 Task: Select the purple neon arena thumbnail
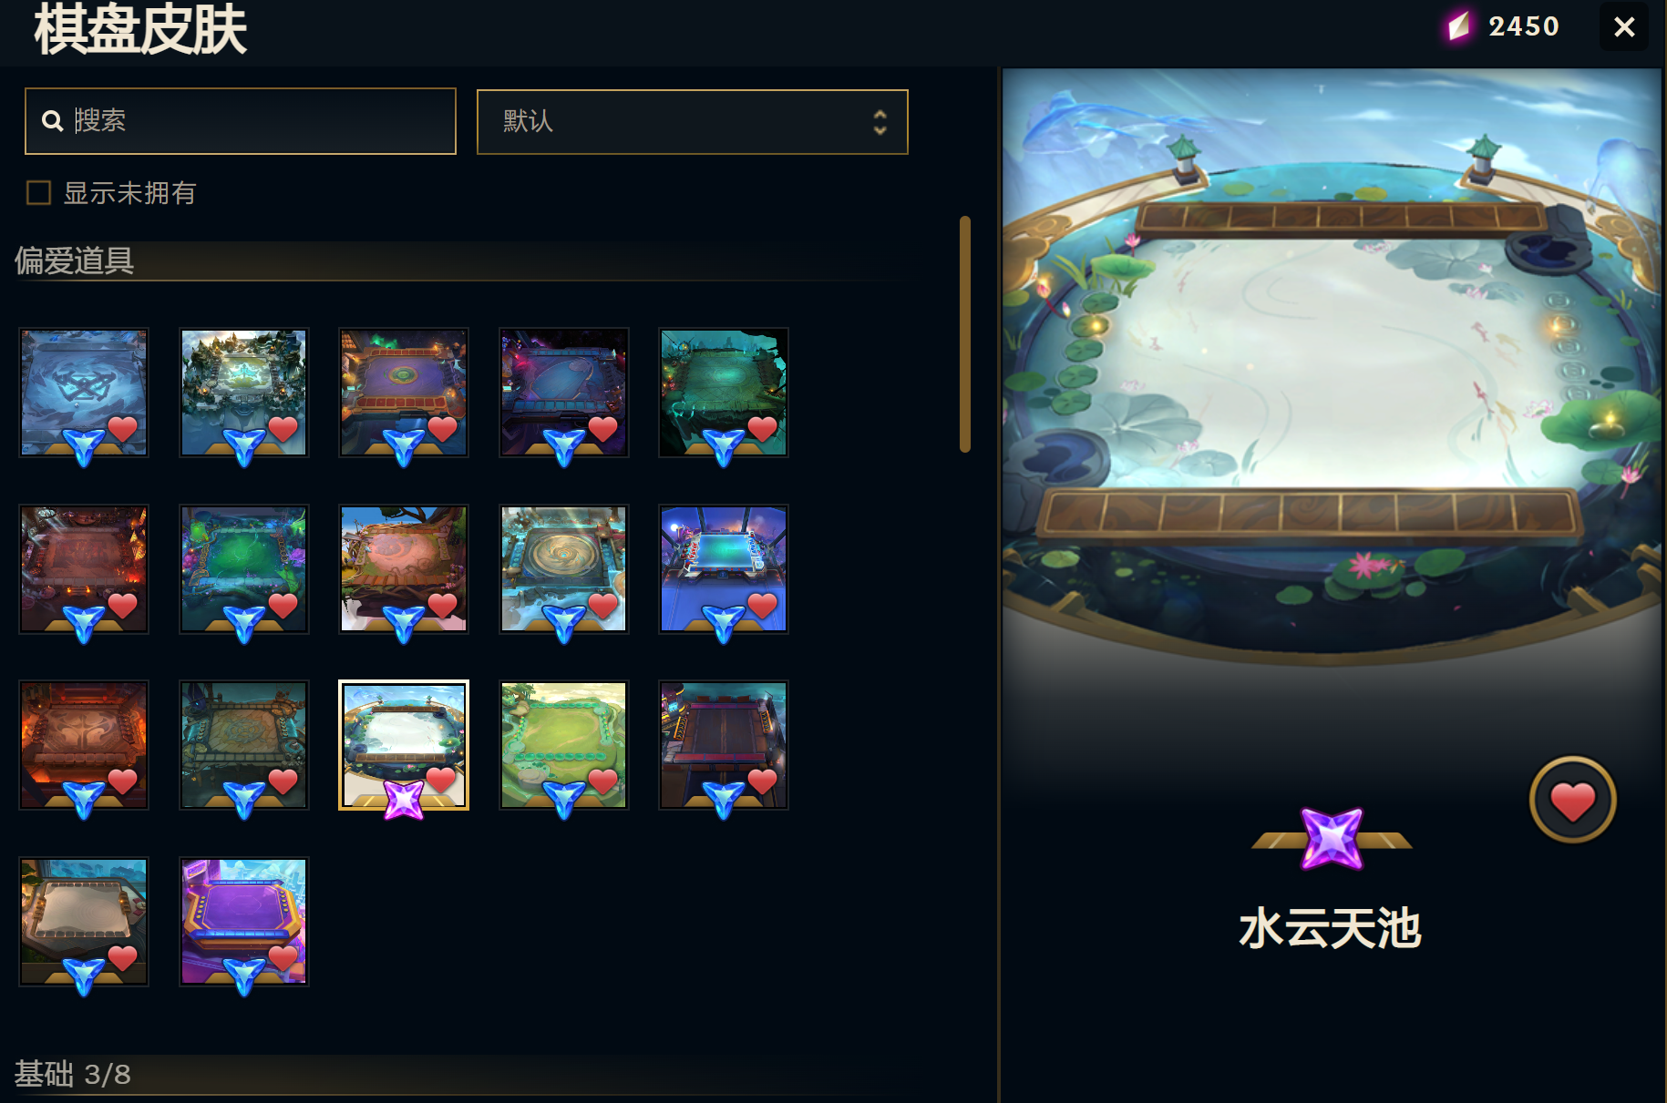pyautogui.click(x=244, y=921)
